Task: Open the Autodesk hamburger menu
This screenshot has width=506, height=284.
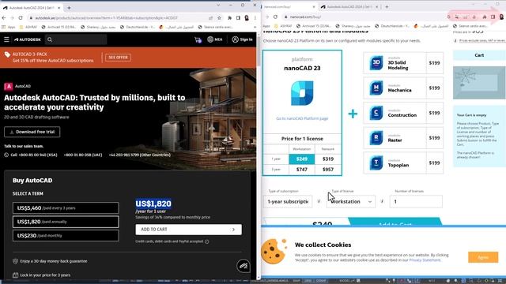Action: [6, 39]
